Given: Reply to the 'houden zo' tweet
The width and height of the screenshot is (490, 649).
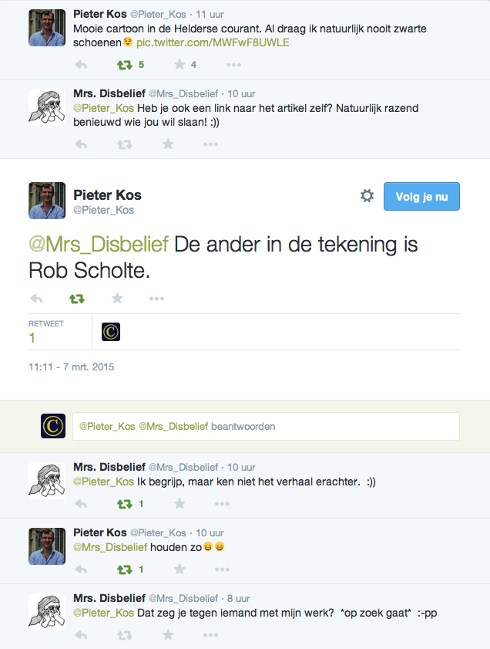Looking at the screenshot, I should (81, 570).
